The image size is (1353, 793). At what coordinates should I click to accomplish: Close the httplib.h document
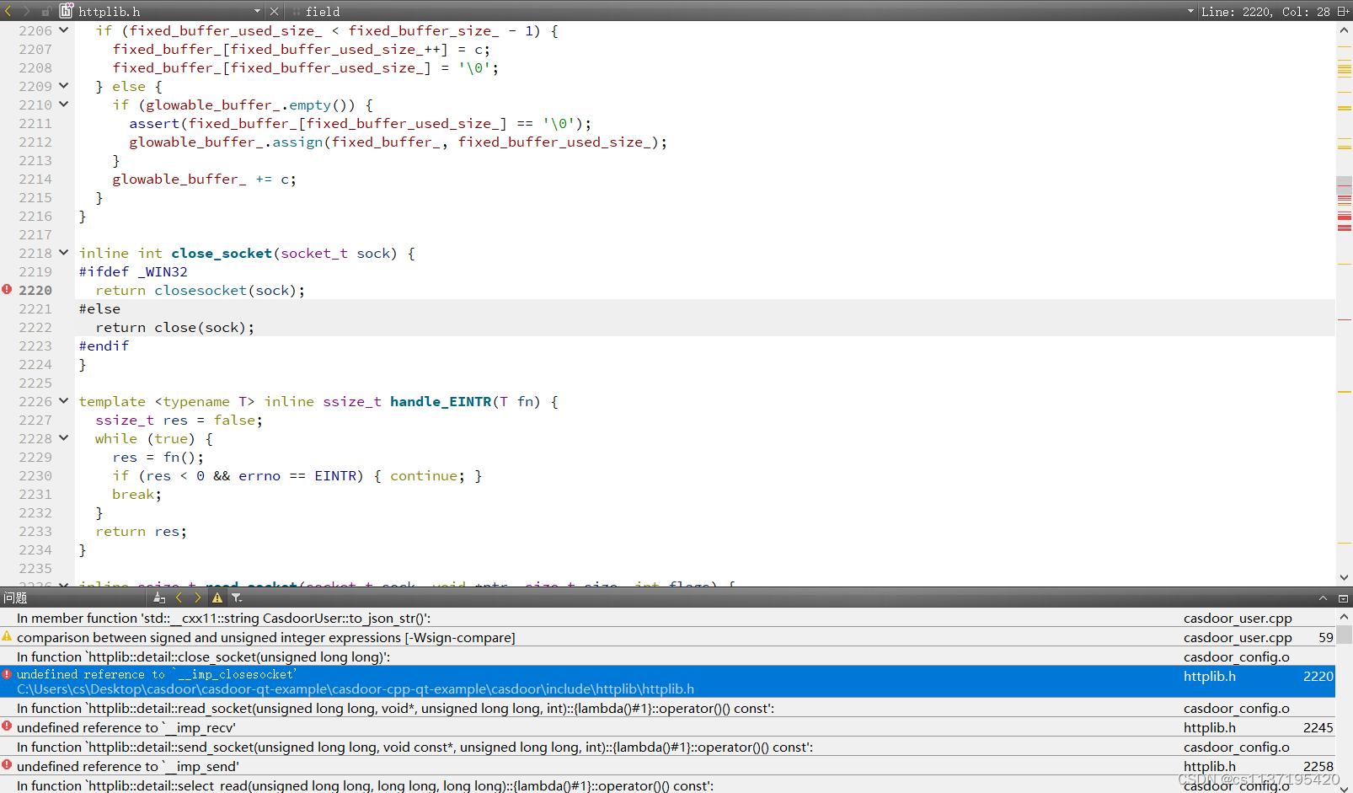(x=274, y=12)
